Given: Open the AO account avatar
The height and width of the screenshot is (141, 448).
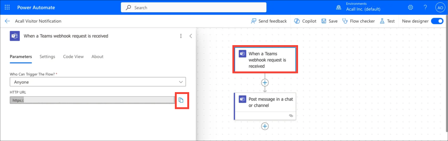Looking at the screenshot, I should (x=440, y=8).
